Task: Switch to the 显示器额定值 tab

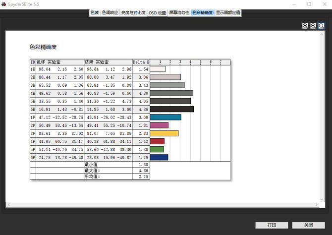Action: [x=228, y=12]
